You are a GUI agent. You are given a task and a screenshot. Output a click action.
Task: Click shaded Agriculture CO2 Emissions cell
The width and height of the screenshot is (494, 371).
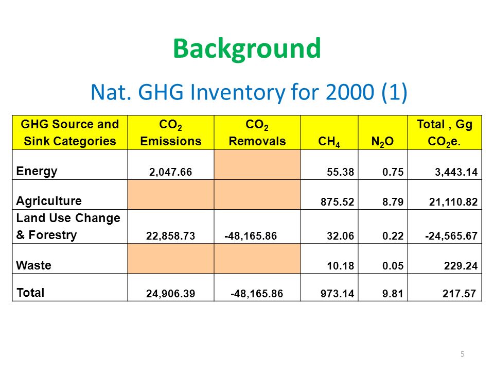point(171,195)
